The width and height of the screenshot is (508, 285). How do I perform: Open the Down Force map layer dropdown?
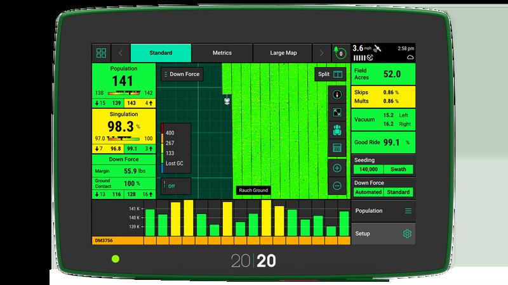(182, 74)
